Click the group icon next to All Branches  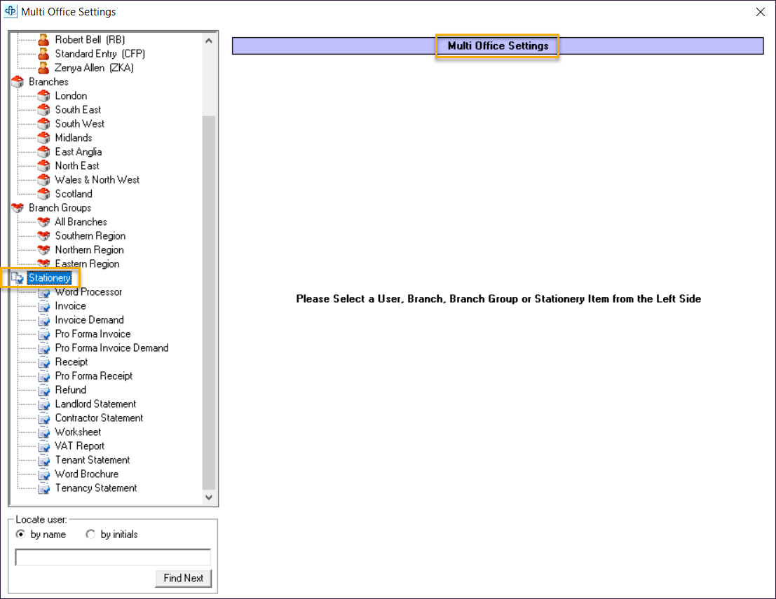[43, 221]
